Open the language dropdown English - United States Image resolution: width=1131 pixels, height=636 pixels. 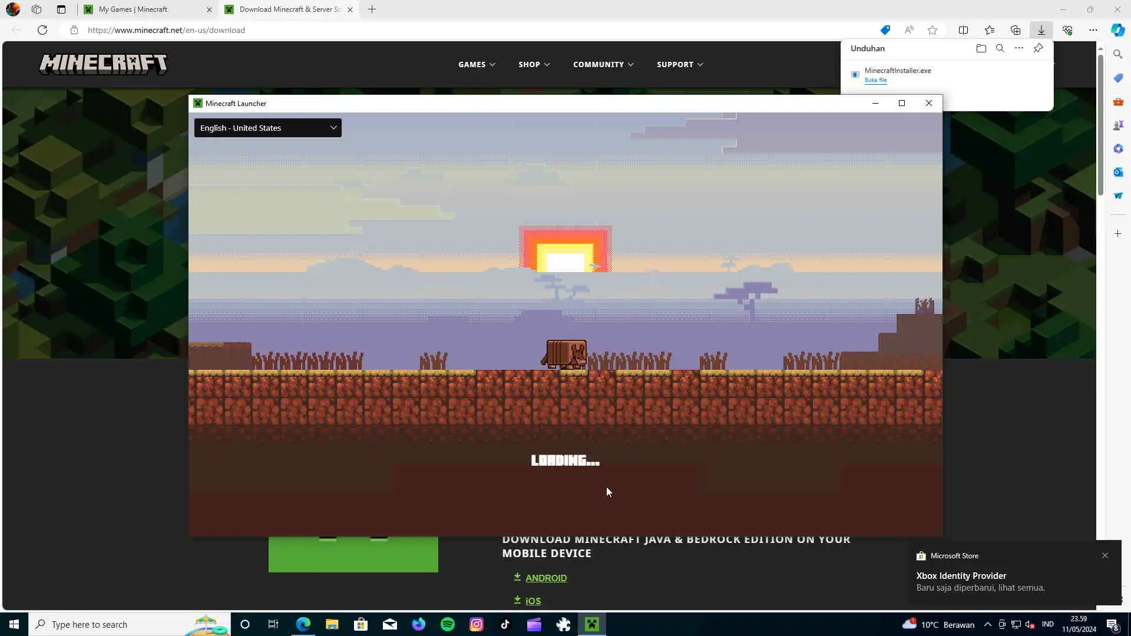pyautogui.click(x=267, y=128)
